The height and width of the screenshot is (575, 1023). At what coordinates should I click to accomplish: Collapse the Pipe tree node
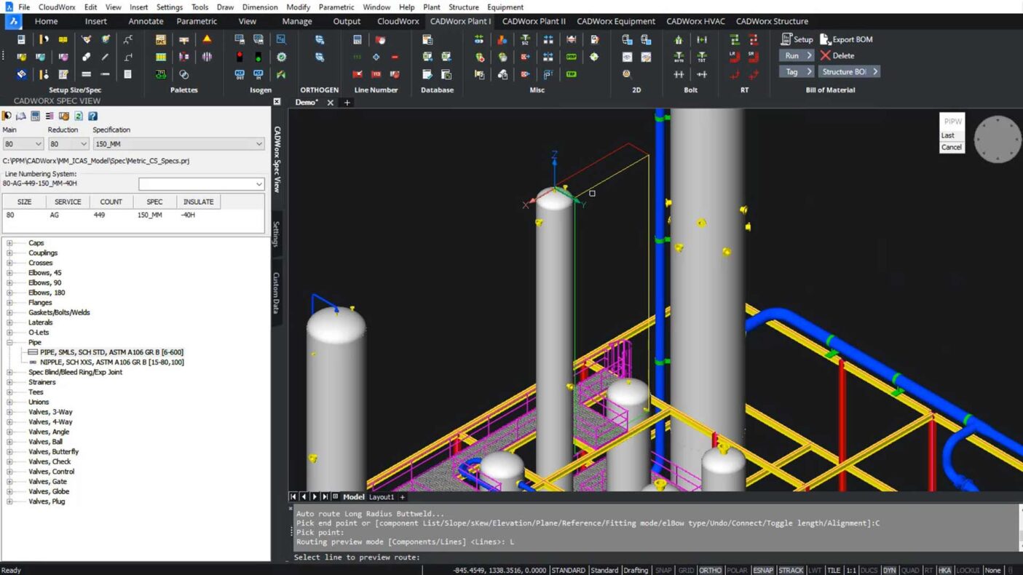tap(9, 342)
